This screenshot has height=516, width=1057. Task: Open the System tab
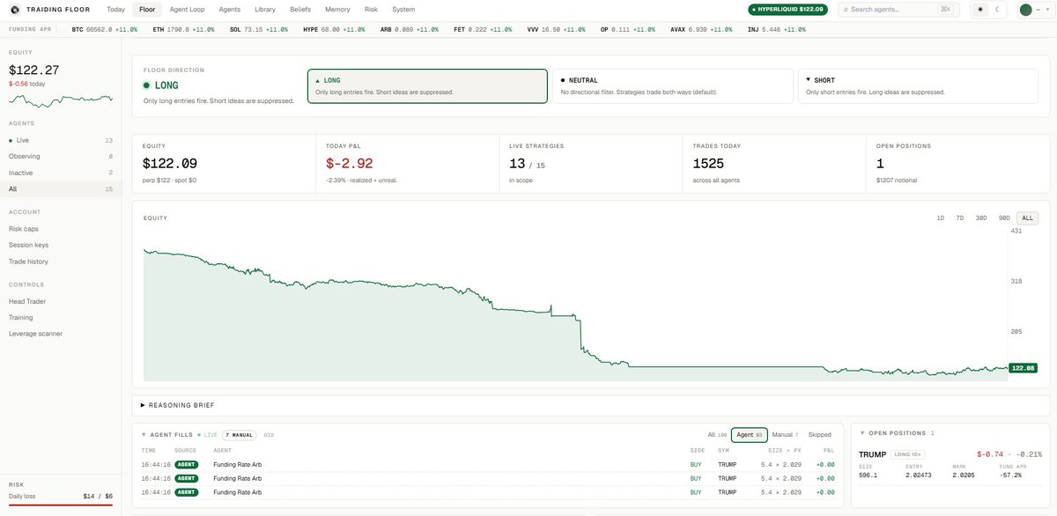click(403, 10)
